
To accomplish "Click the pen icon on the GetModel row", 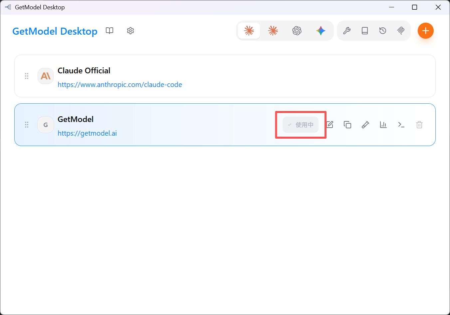I will (365, 125).
